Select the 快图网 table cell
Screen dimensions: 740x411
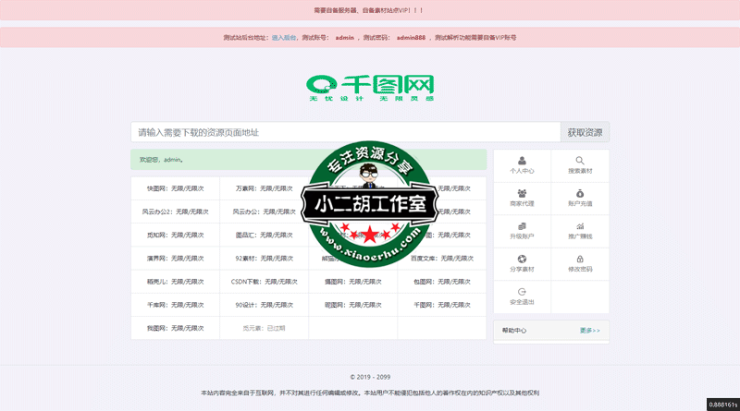pos(175,187)
